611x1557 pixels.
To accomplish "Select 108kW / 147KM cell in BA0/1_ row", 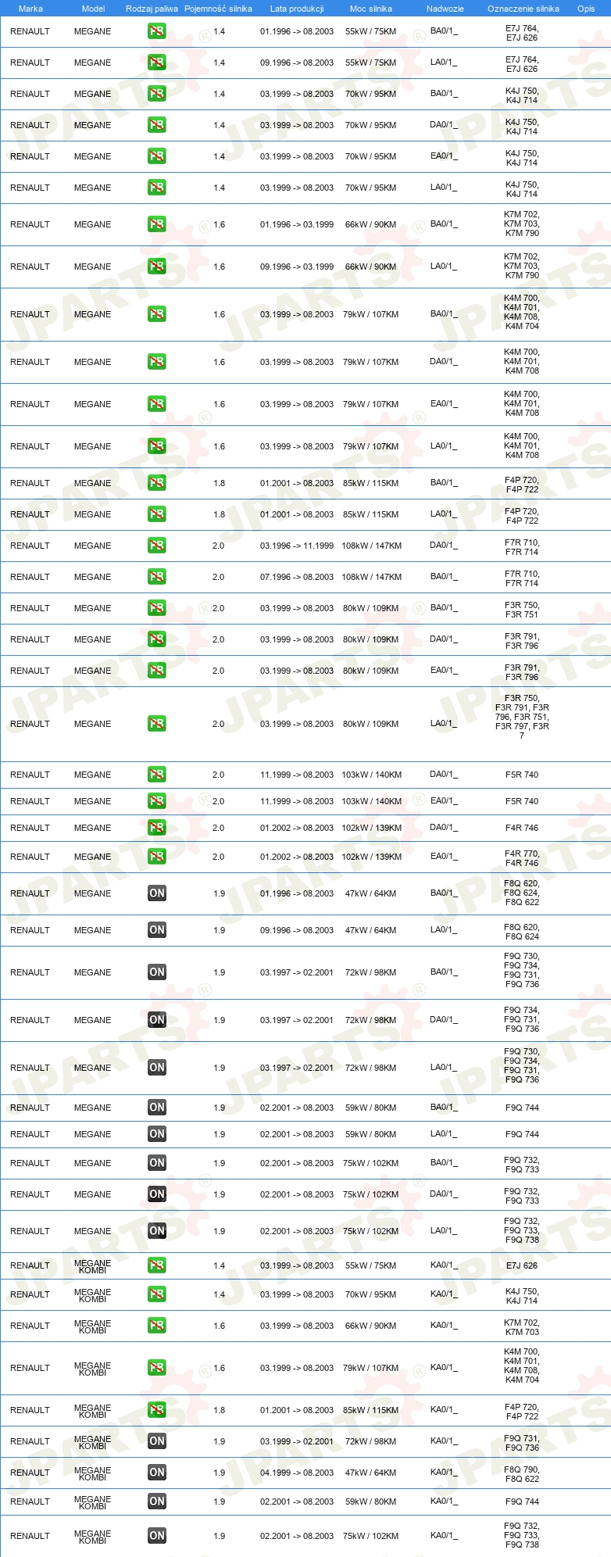I will click(371, 577).
